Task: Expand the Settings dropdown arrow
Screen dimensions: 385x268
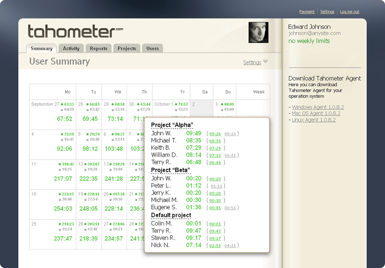Action: tap(266, 62)
